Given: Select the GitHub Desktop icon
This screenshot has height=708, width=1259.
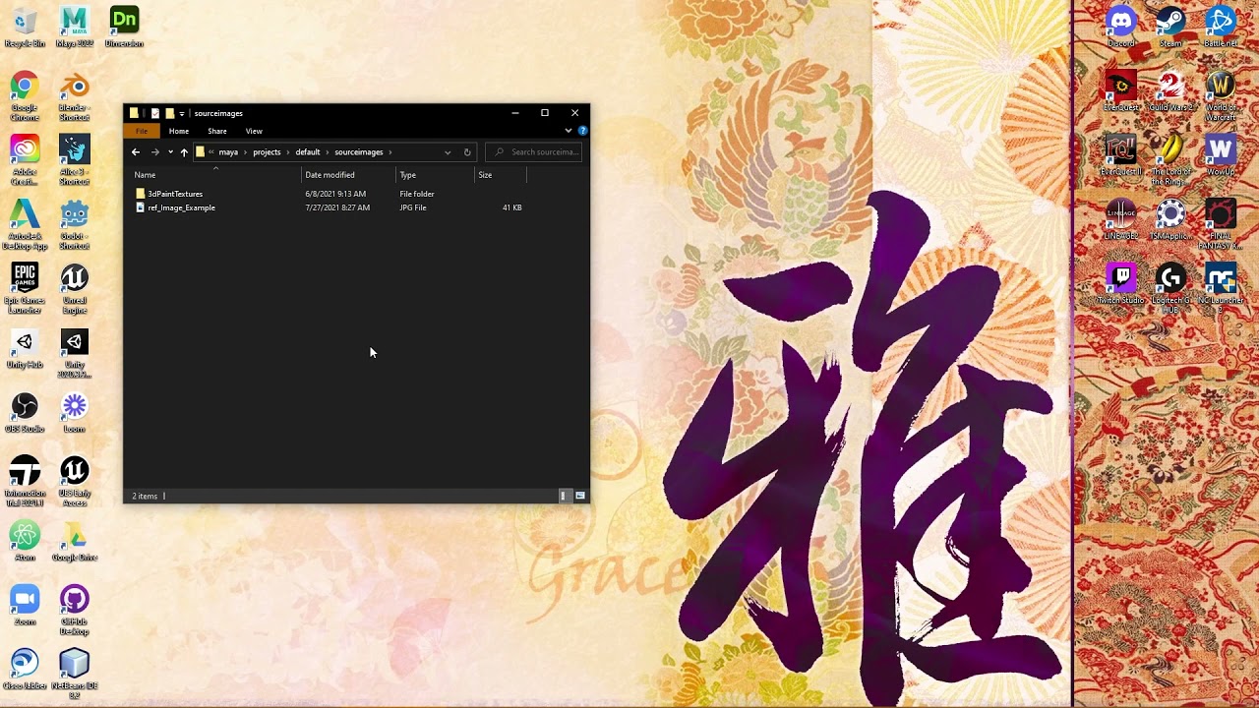Looking at the screenshot, I should [x=74, y=611].
